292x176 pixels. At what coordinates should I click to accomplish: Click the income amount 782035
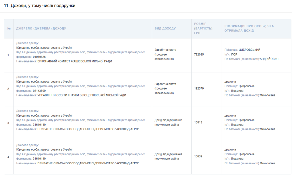(199, 54)
